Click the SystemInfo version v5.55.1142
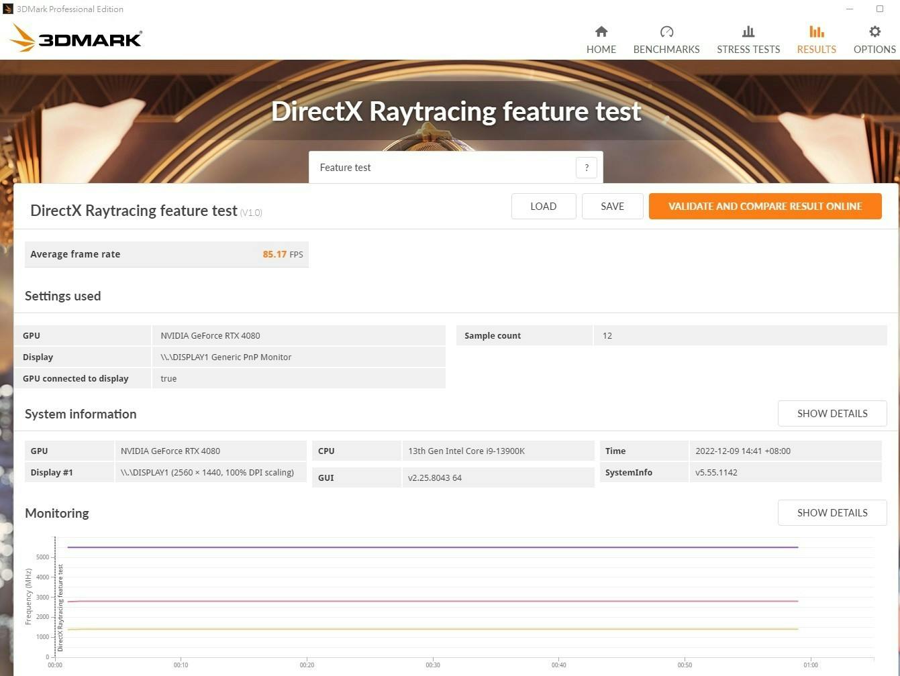 [x=716, y=473]
